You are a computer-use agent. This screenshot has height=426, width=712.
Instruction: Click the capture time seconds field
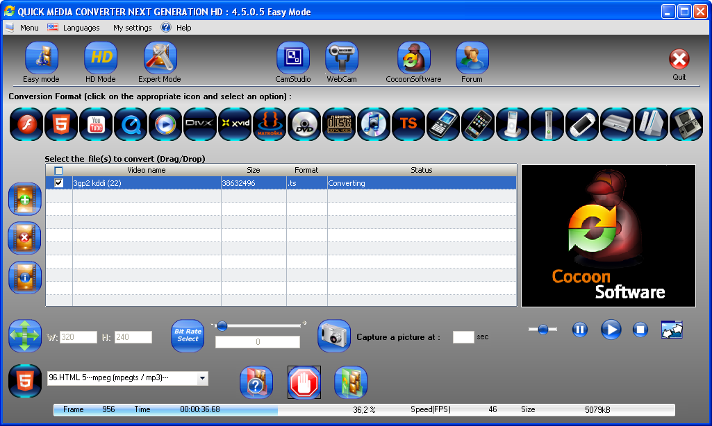pos(463,337)
